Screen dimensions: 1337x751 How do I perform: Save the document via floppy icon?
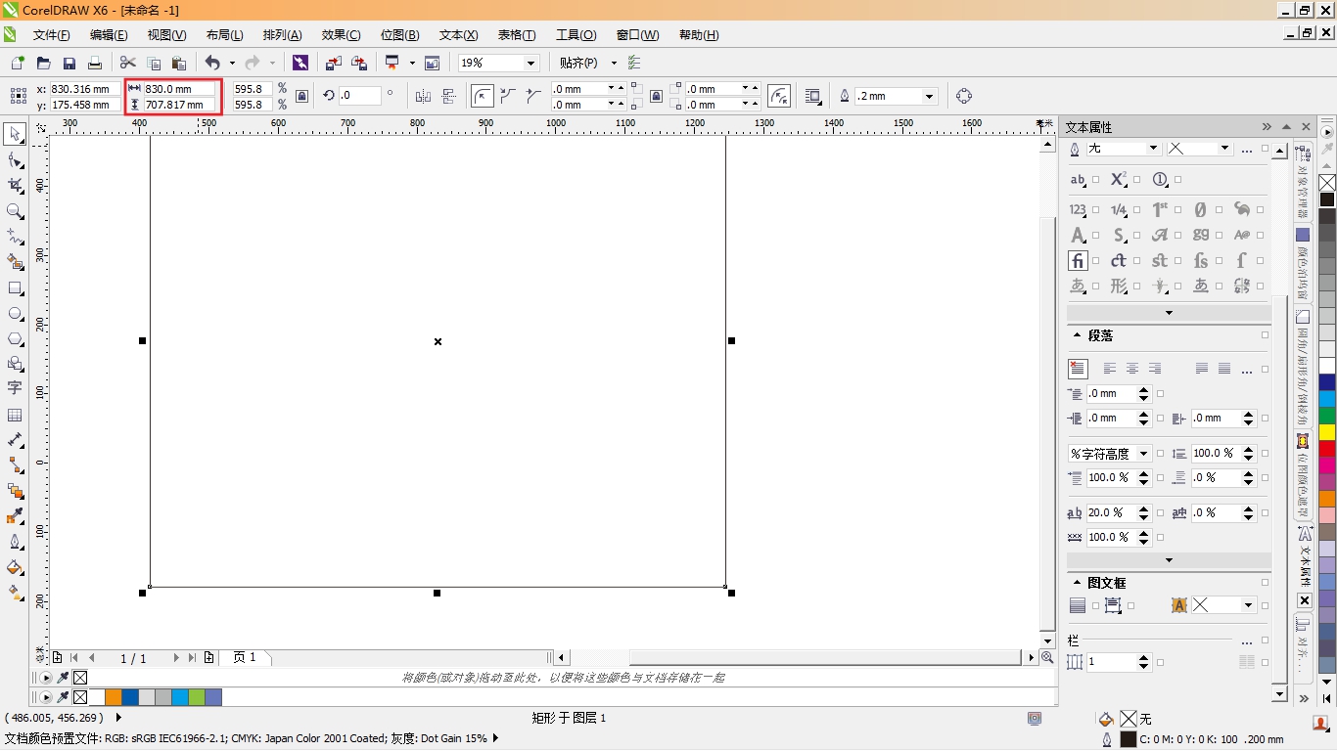point(69,63)
